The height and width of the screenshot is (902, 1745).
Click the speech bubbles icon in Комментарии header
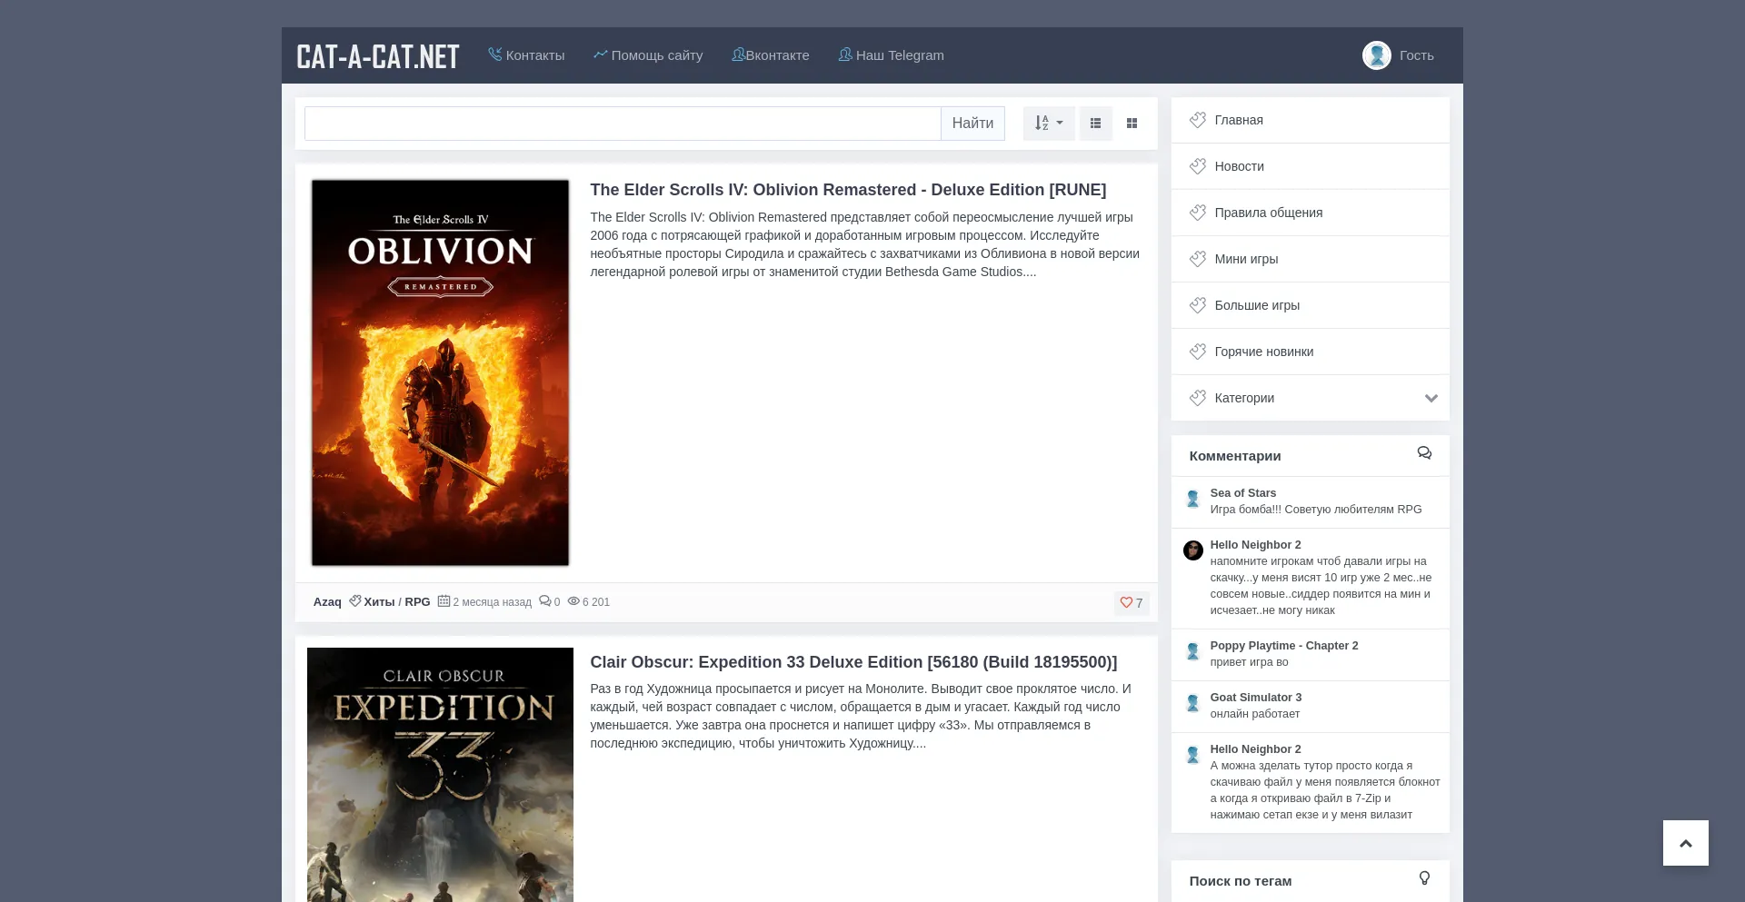[1424, 453]
